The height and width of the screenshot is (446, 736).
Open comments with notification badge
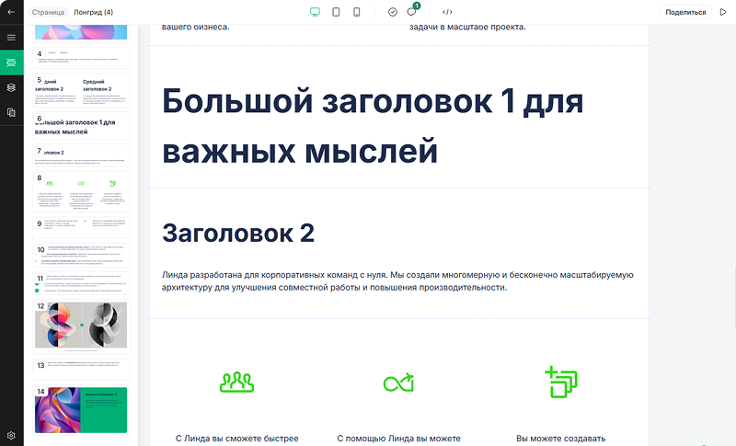tap(411, 12)
